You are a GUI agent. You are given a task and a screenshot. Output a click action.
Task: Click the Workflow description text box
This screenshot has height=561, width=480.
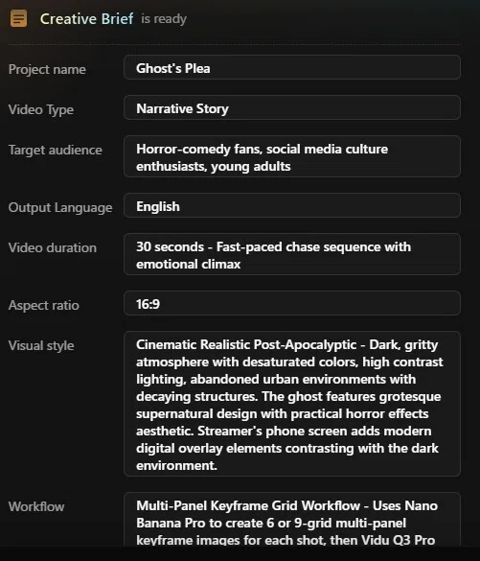(x=292, y=519)
